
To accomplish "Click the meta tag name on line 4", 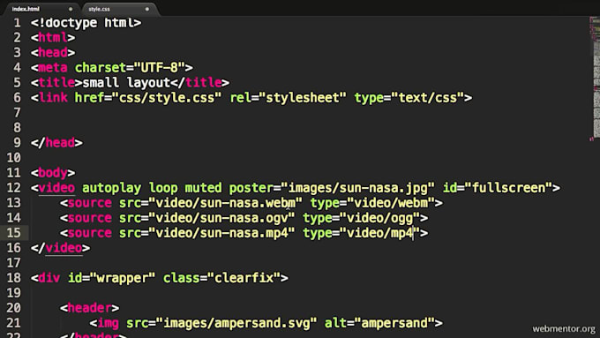I will [x=53, y=68].
